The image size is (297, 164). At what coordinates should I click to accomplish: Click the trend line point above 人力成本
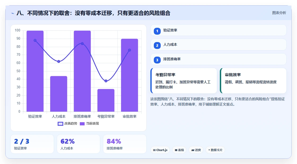[x=59, y=61]
